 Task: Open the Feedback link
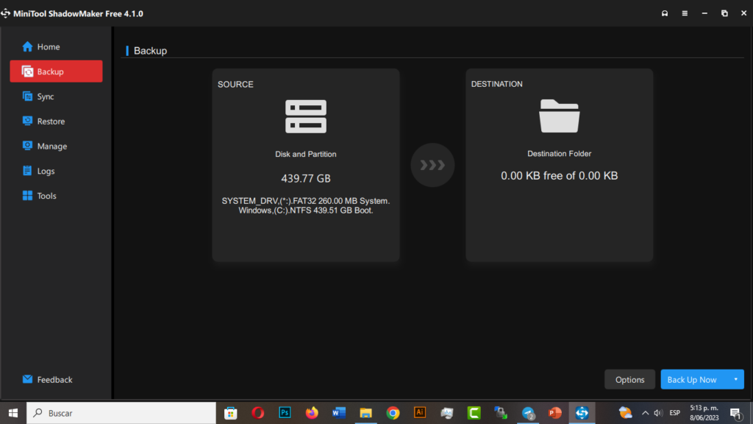(x=54, y=380)
